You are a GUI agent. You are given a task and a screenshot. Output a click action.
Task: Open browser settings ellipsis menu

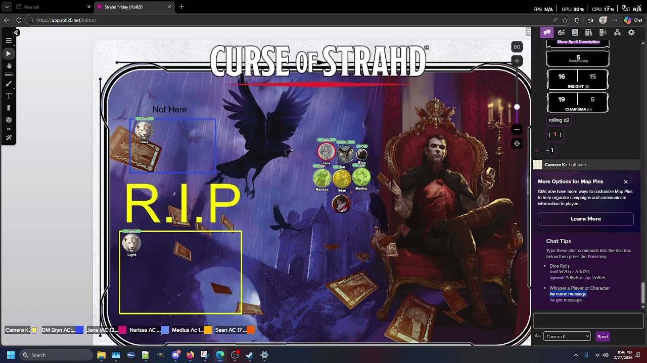615,20
